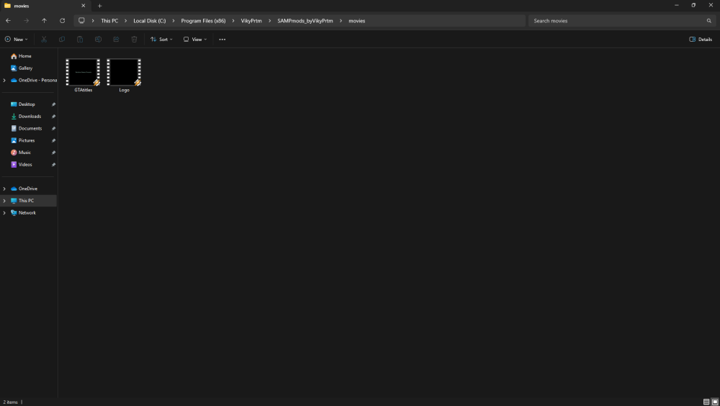Click the search magnifier icon
This screenshot has width=720, height=406.
pos(709,21)
